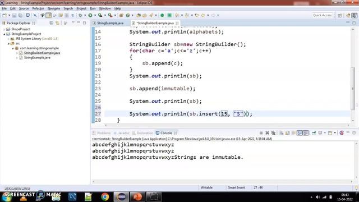
Task: Open the File menu
Action: tap(4, 8)
